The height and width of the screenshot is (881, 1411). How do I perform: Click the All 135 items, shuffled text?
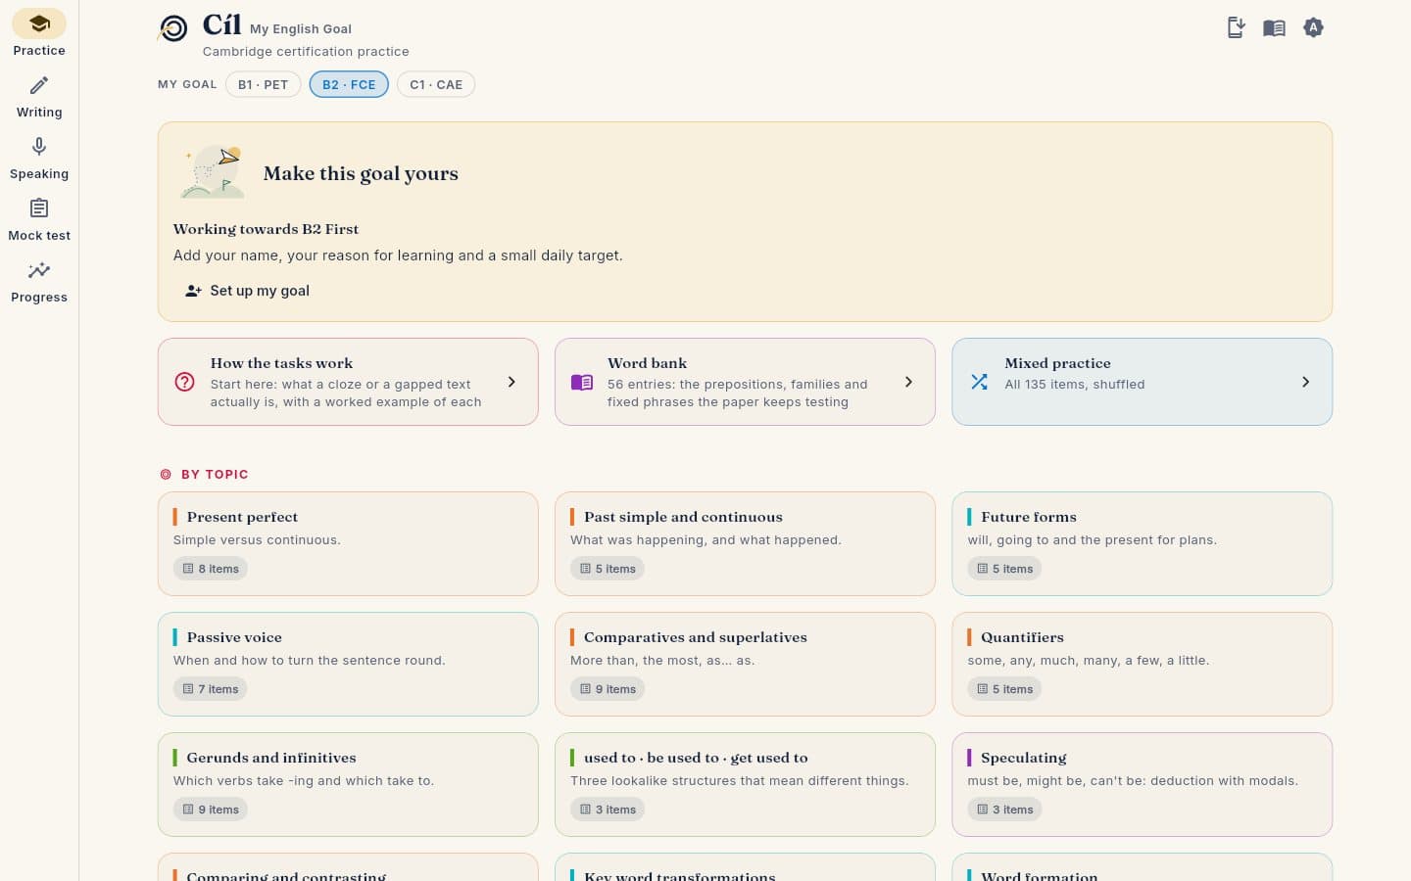(1075, 385)
